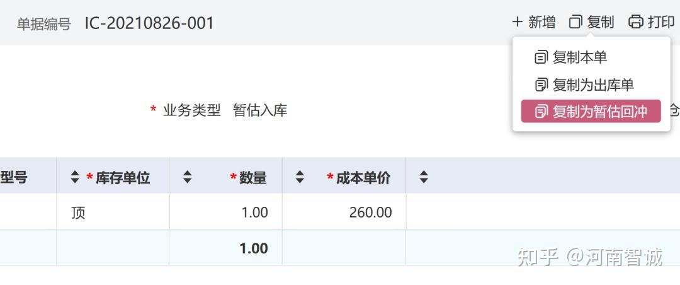The image size is (680, 285).
Task: Click the printer icon beside 打印
Action: coord(636,21)
